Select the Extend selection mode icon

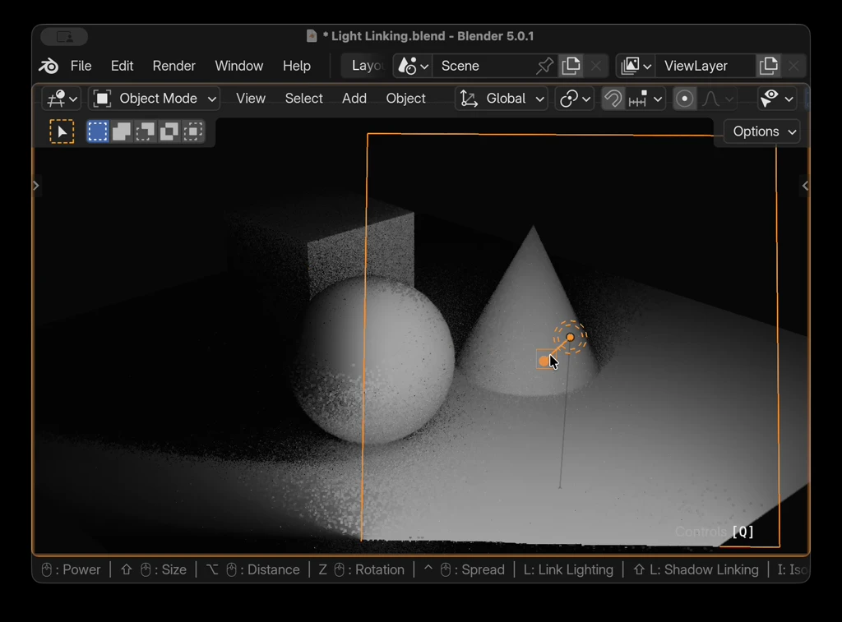(122, 131)
